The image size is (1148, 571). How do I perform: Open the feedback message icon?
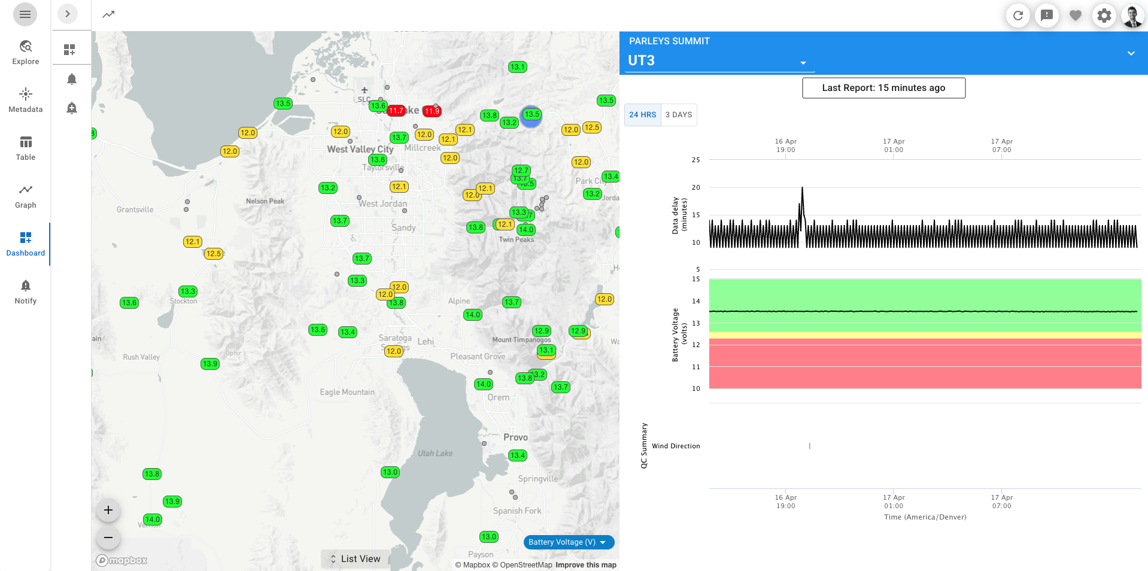(x=1046, y=16)
